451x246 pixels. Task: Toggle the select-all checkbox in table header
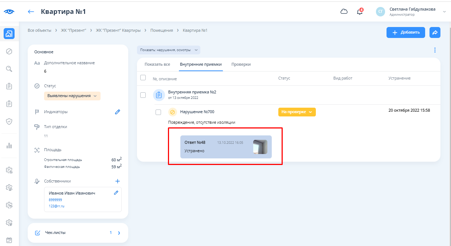pos(143,78)
